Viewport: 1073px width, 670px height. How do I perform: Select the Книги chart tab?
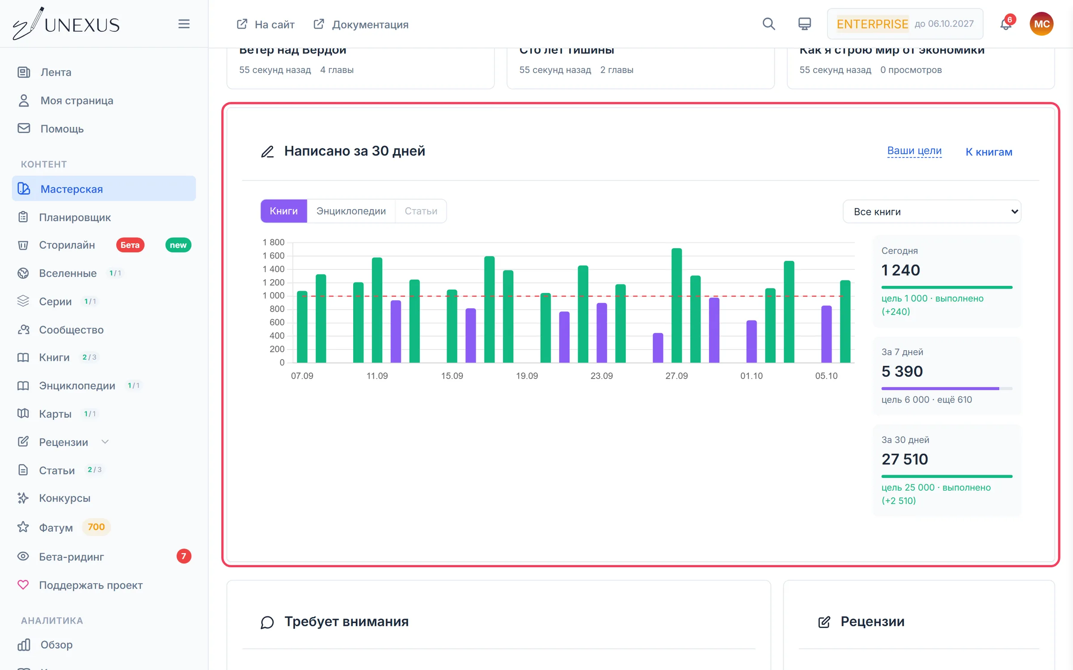pyautogui.click(x=284, y=211)
